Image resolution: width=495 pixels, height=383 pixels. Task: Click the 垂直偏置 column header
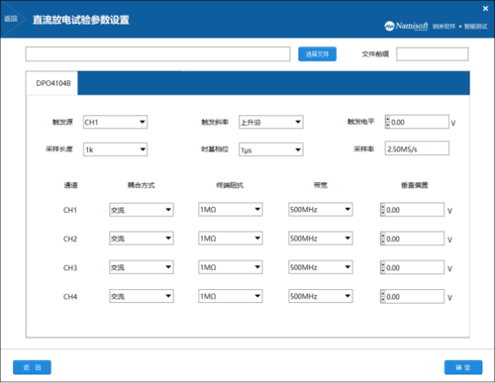point(415,185)
